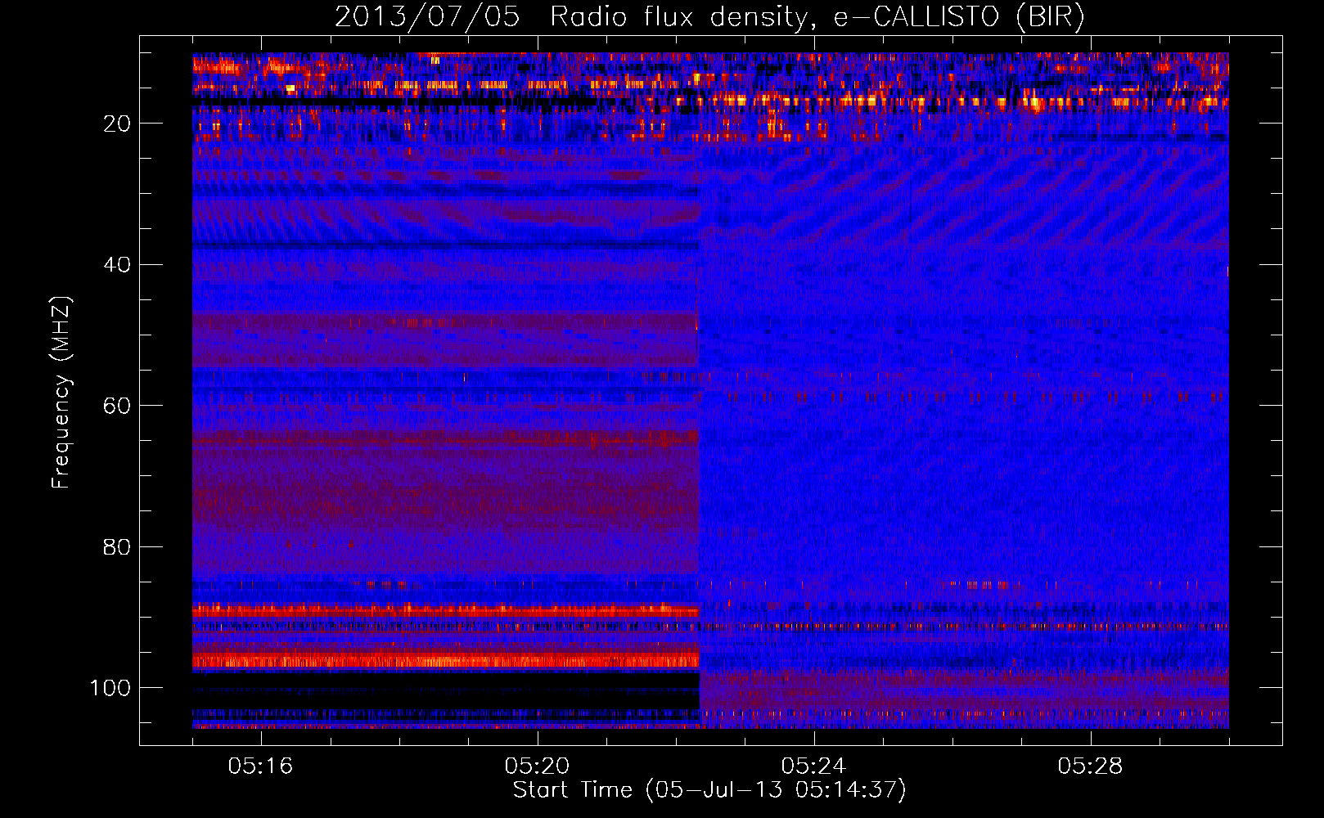Click the 'Frequency (MHZ)' axis label
The image size is (1324, 818).
(x=61, y=393)
